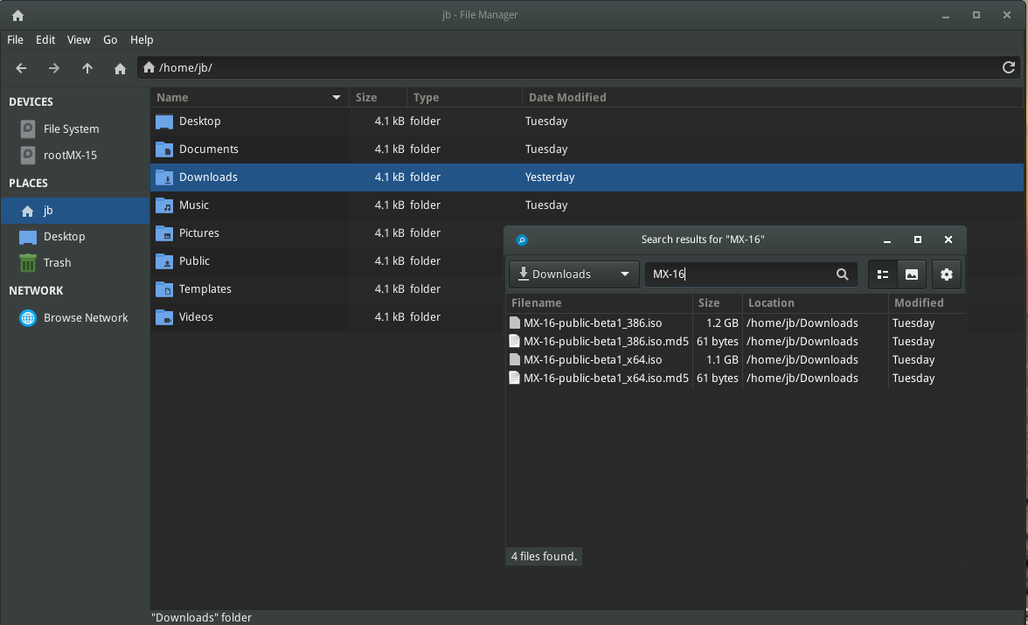This screenshot has height=625, width=1028.
Task: Click the search magnifier icon in search field
Action: tap(843, 274)
